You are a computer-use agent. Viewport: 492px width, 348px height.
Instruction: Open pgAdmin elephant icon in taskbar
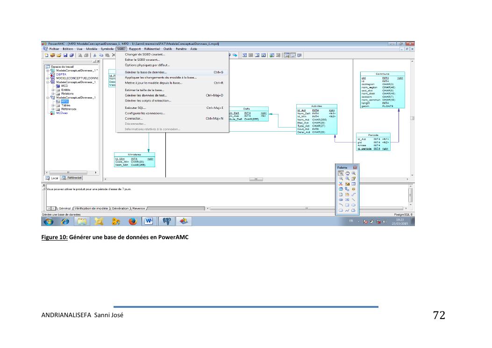166,221
